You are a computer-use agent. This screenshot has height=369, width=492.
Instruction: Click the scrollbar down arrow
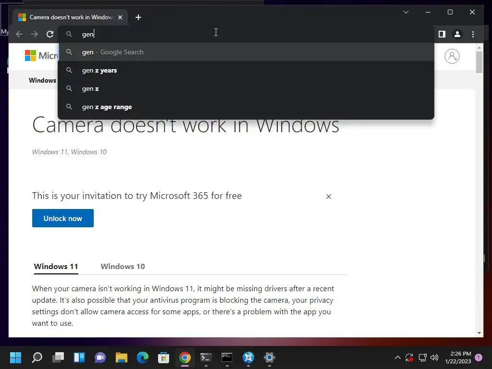tap(479, 333)
